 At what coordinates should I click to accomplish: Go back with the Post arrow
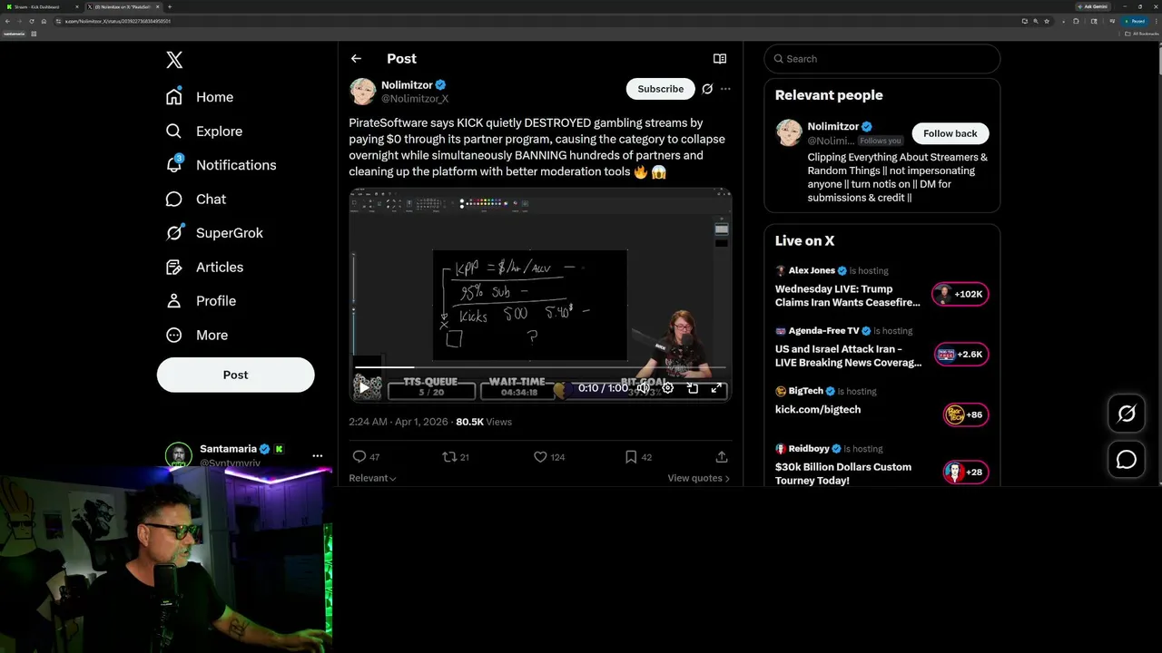point(356,58)
